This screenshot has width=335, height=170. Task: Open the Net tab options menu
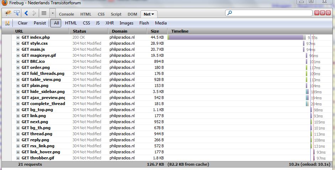coord(153,14)
